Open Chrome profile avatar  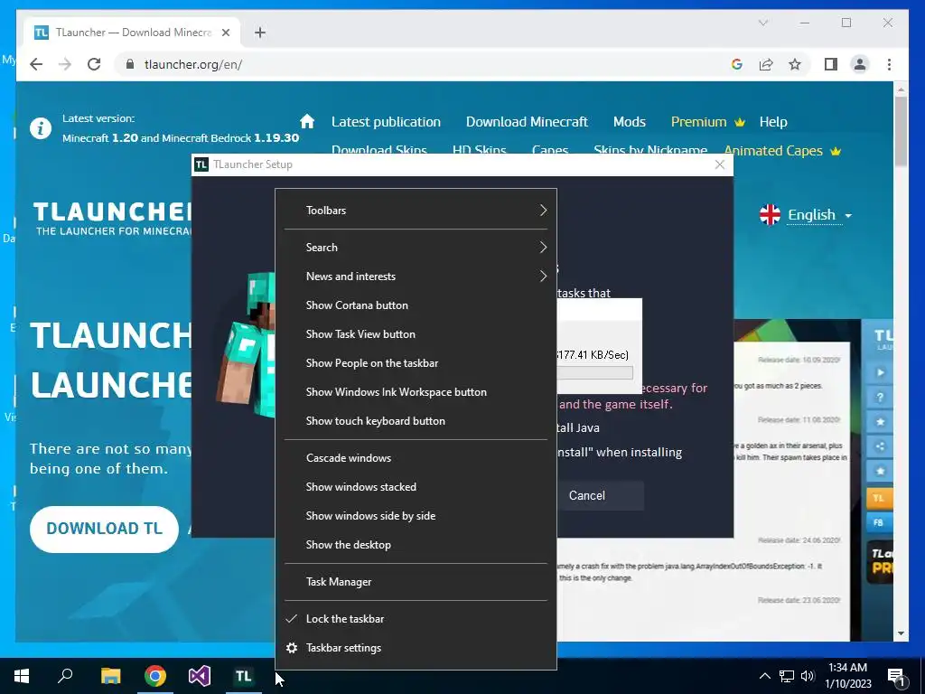tap(860, 64)
